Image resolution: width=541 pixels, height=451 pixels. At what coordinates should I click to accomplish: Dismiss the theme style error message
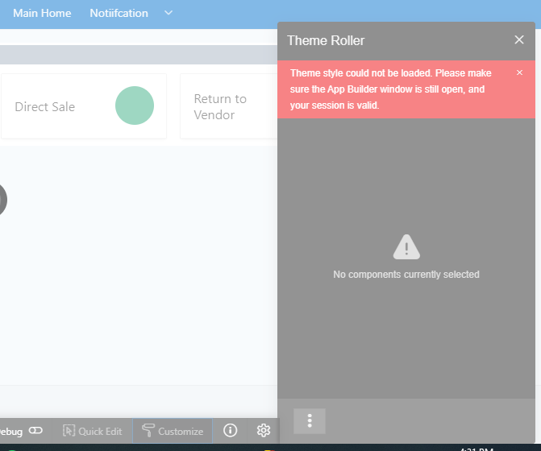click(x=519, y=72)
